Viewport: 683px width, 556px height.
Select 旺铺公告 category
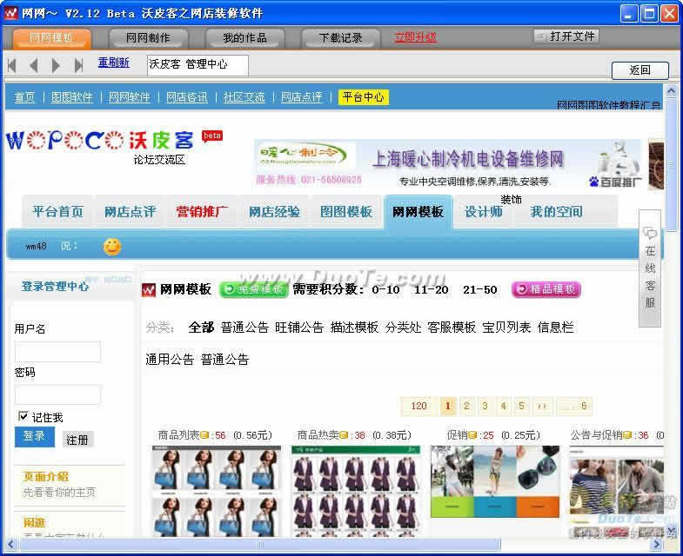pyautogui.click(x=299, y=328)
